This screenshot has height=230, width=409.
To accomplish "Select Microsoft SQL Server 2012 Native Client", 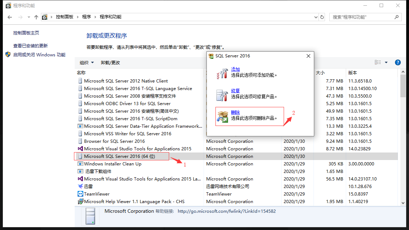I will click(x=126, y=81).
